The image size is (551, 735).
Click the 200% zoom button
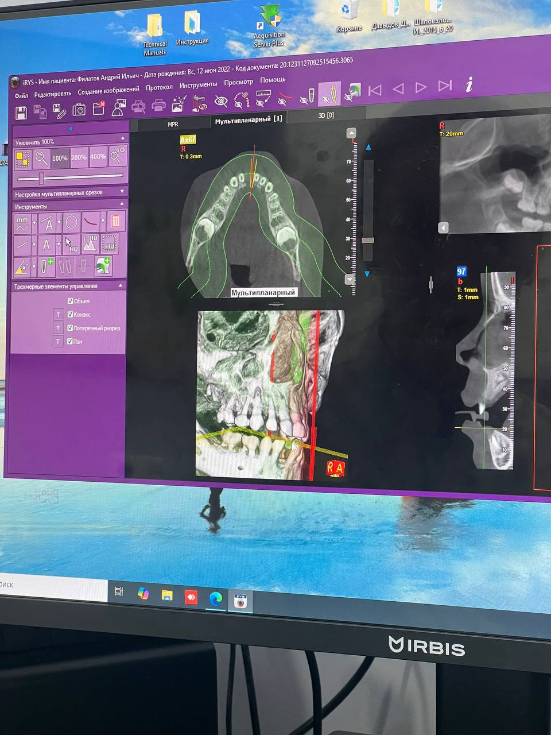tap(79, 157)
